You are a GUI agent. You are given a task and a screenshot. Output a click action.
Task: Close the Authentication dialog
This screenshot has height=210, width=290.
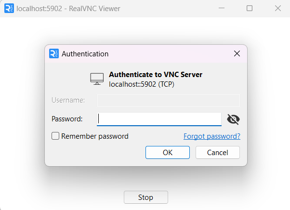(237, 53)
